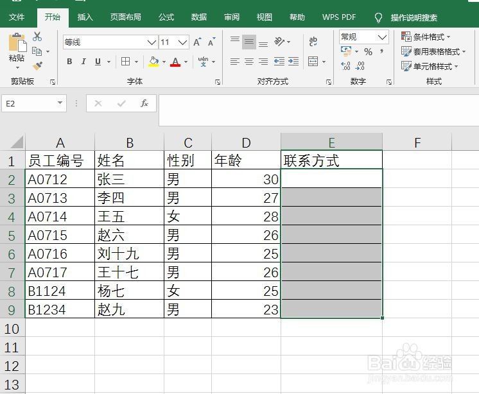This screenshot has height=394, width=479.
Task: Apply percent style
Action: pos(368,51)
